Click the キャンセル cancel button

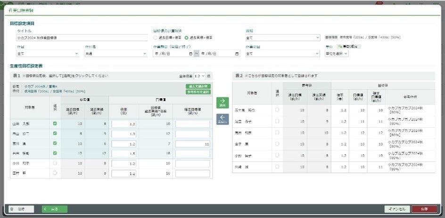397,209
